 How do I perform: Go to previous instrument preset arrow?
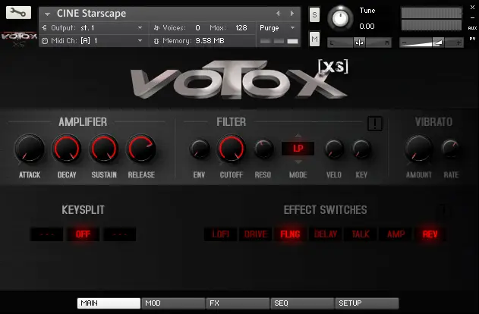[278, 13]
